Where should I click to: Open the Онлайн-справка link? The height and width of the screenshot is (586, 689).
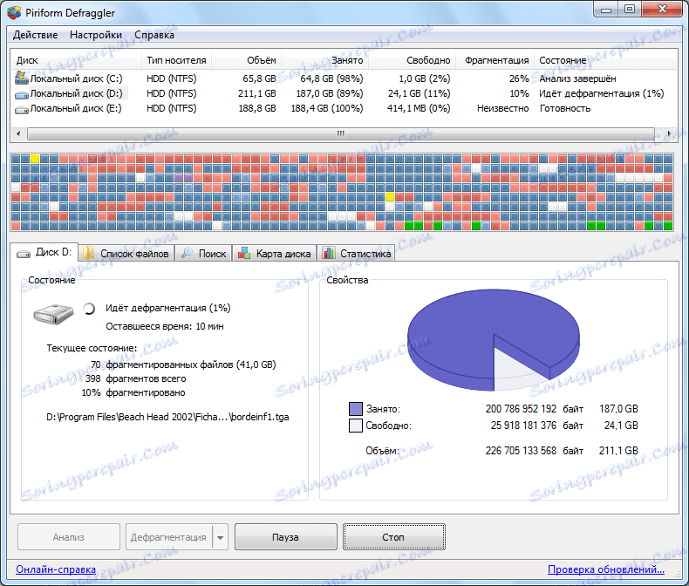pyautogui.click(x=56, y=569)
